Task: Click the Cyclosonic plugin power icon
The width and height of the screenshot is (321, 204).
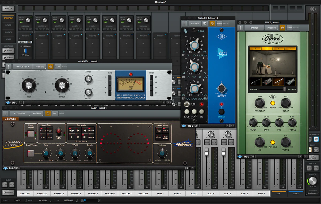Action: pos(48,113)
